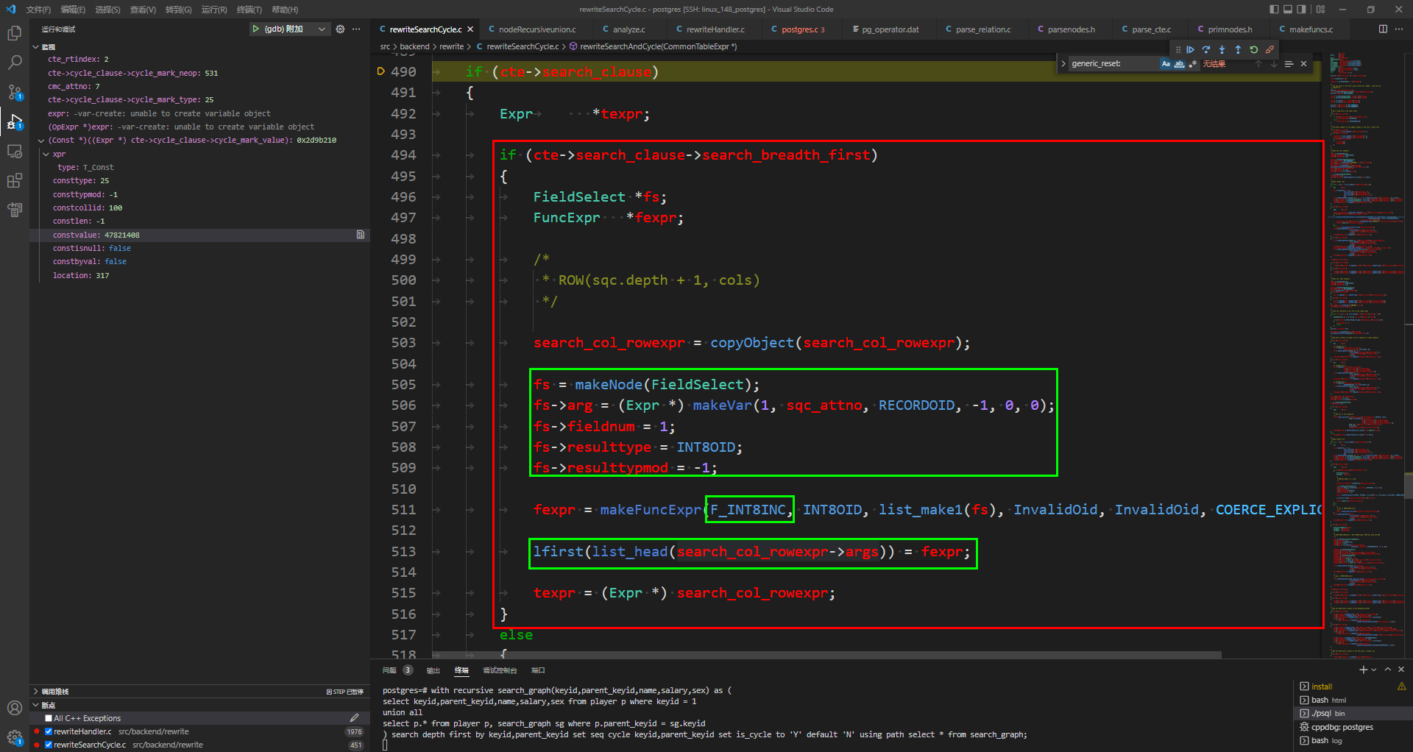Image resolution: width=1413 pixels, height=752 pixels.
Task: Switch to pg_operator.dat tab
Action: click(x=890, y=29)
